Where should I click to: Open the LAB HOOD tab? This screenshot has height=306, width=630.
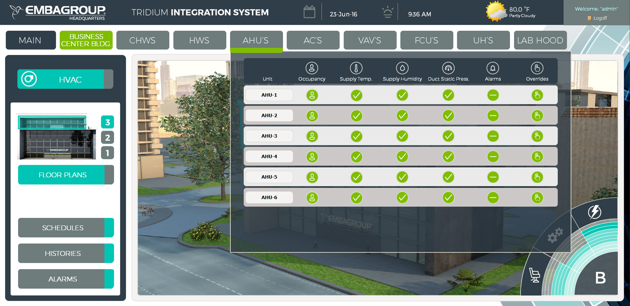pyautogui.click(x=540, y=40)
